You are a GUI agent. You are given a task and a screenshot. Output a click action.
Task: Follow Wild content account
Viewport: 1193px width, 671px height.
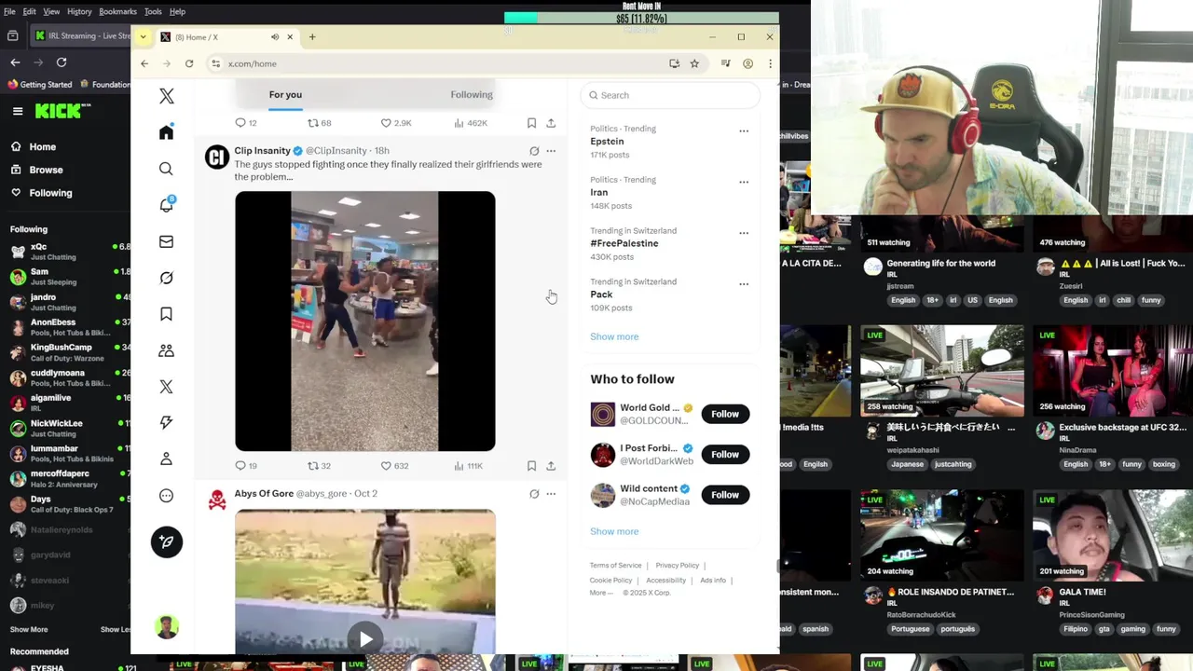tap(725, 495)
